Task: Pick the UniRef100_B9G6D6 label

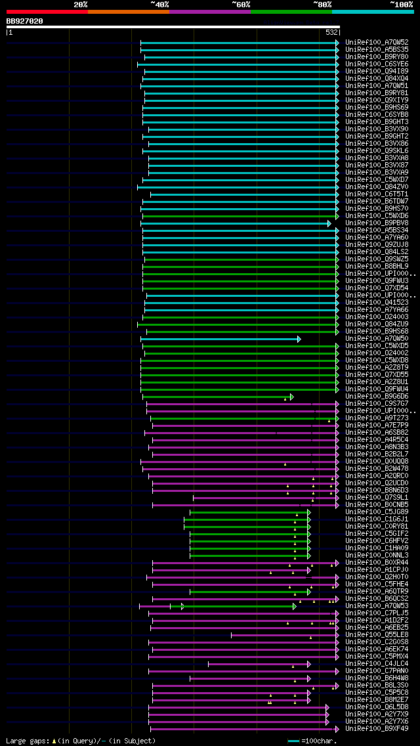Action: point(377,397)
